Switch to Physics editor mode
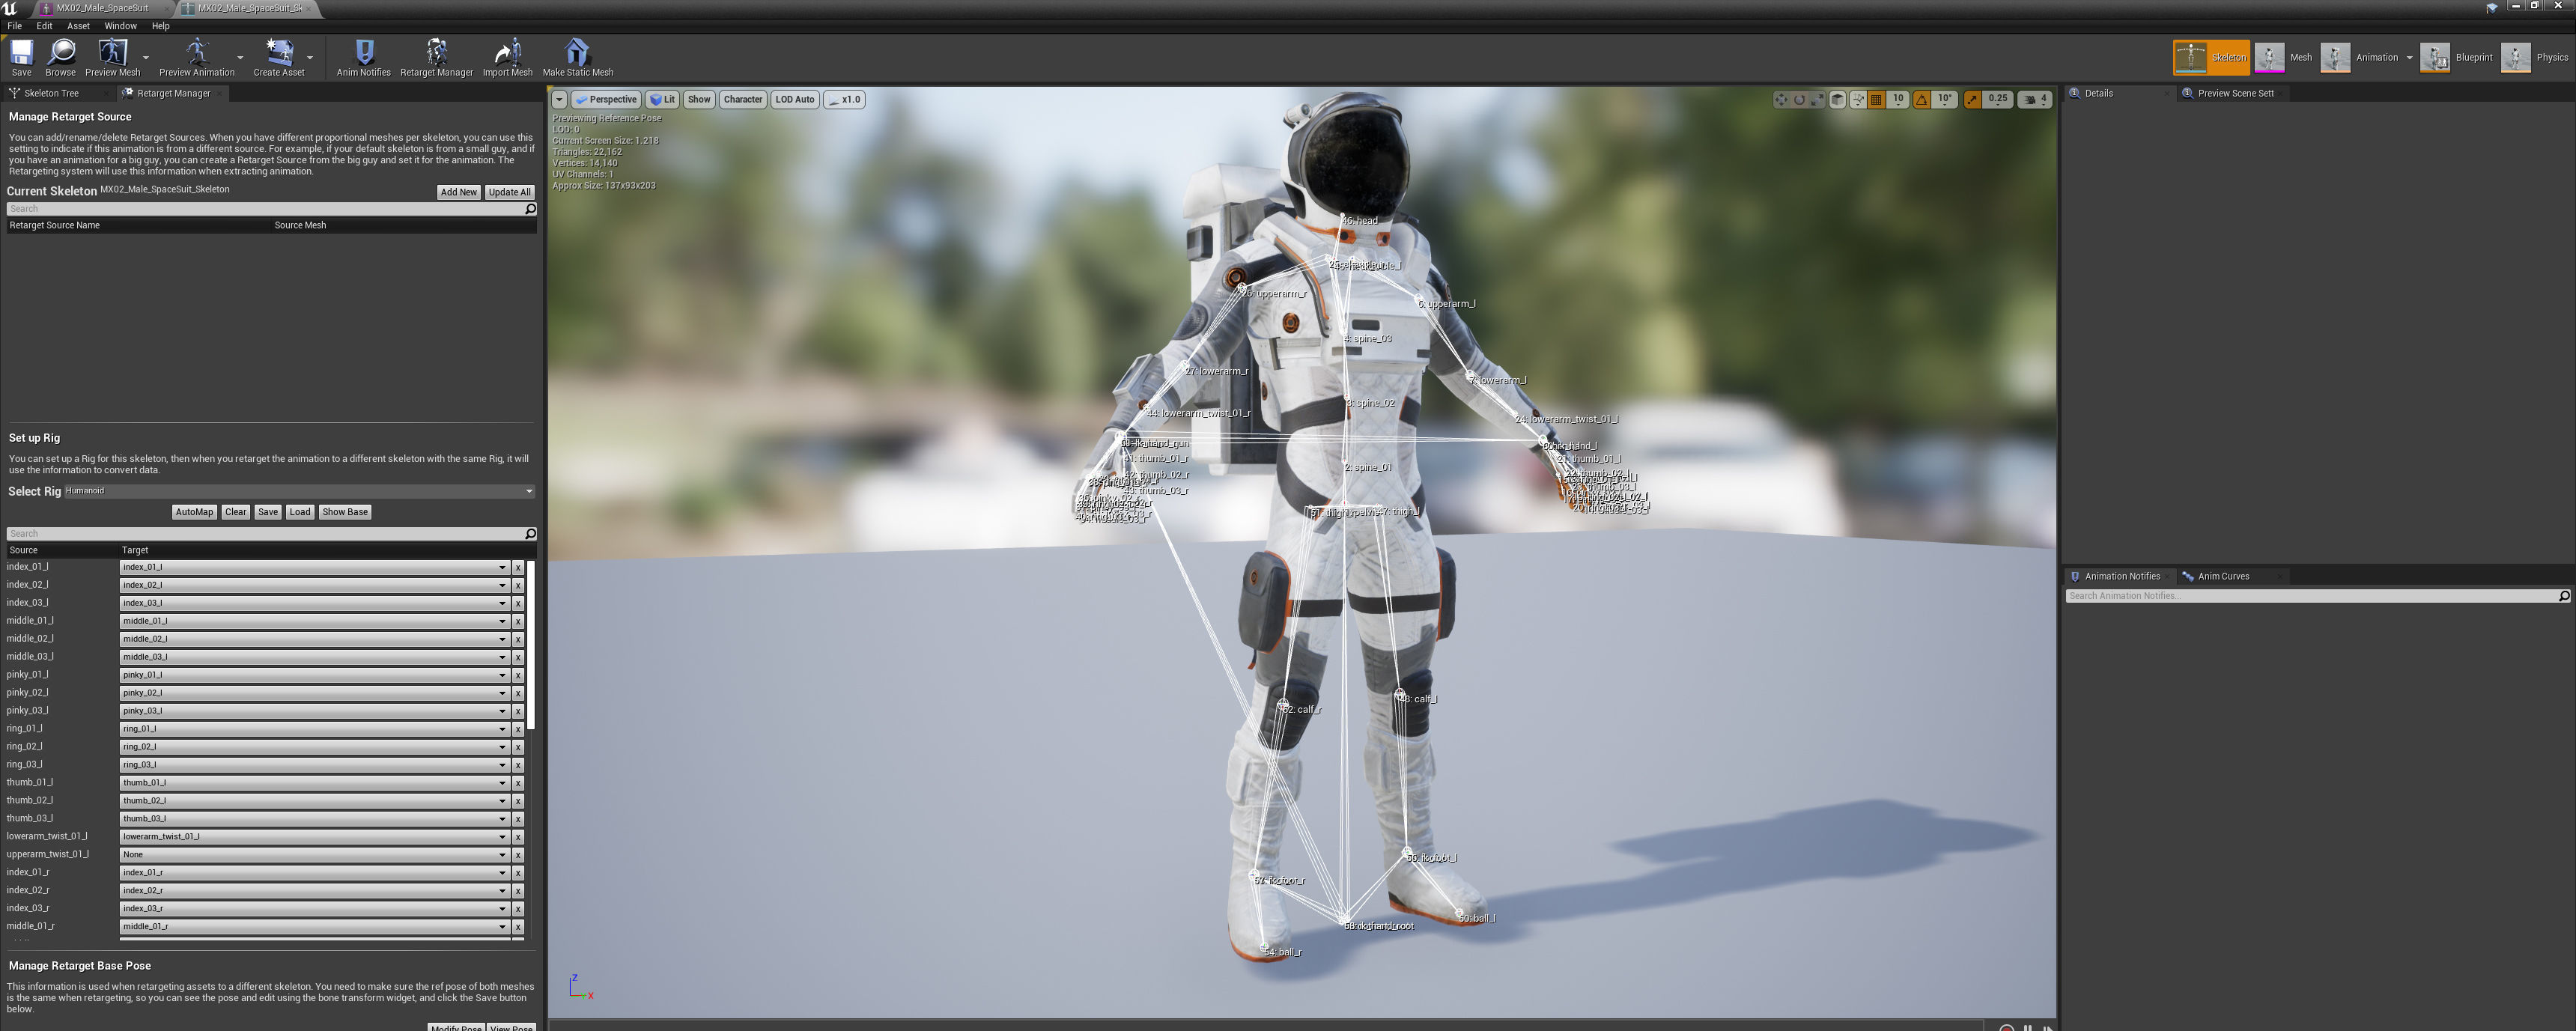The image size is (2576, 1031). pyautogui.click(x=2535, y=57)
